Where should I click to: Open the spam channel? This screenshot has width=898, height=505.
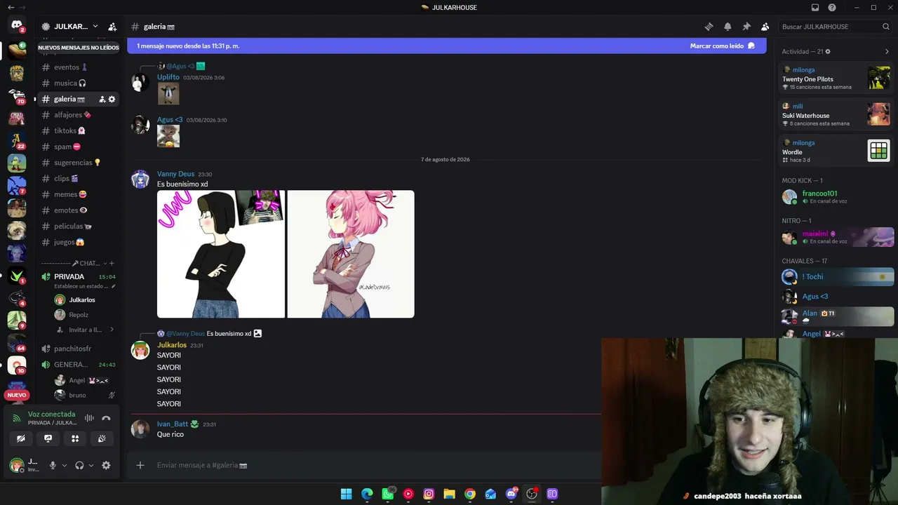[x=77, y=147]
